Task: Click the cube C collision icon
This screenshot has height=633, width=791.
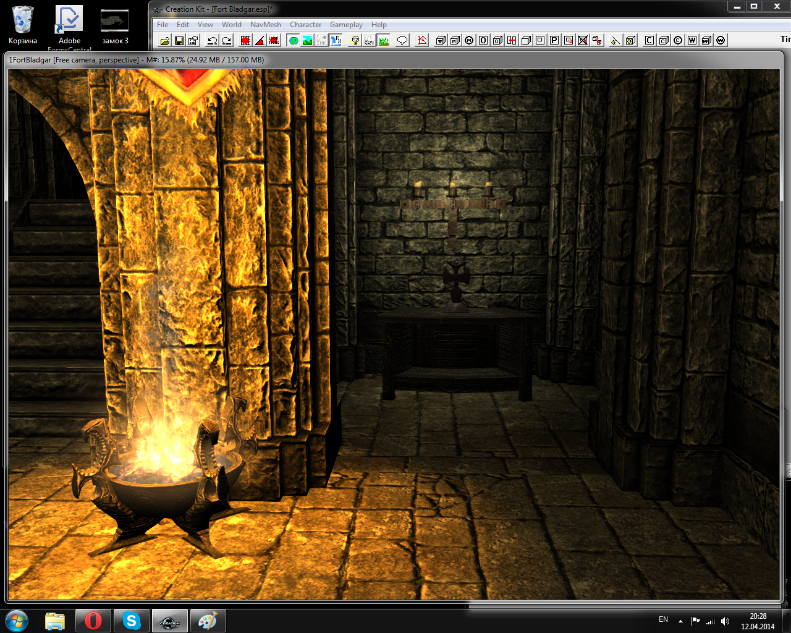Action: (664, 40)
